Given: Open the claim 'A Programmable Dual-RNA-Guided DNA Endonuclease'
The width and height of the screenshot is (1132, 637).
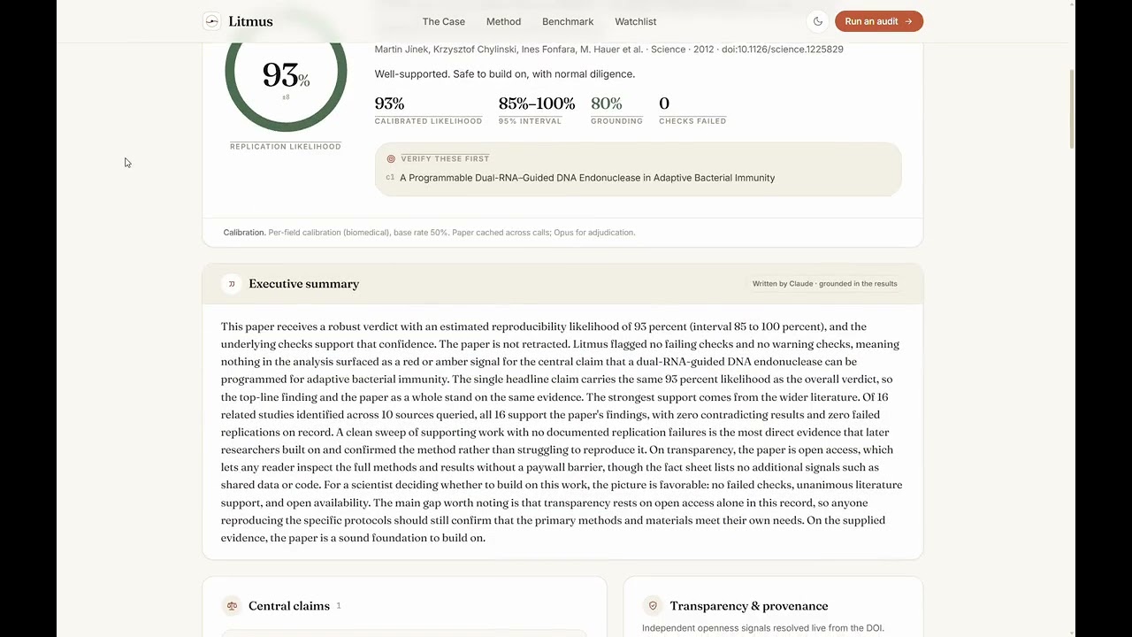Looking at the screenshot, I should pyautogui.click(x=587, y=178).
